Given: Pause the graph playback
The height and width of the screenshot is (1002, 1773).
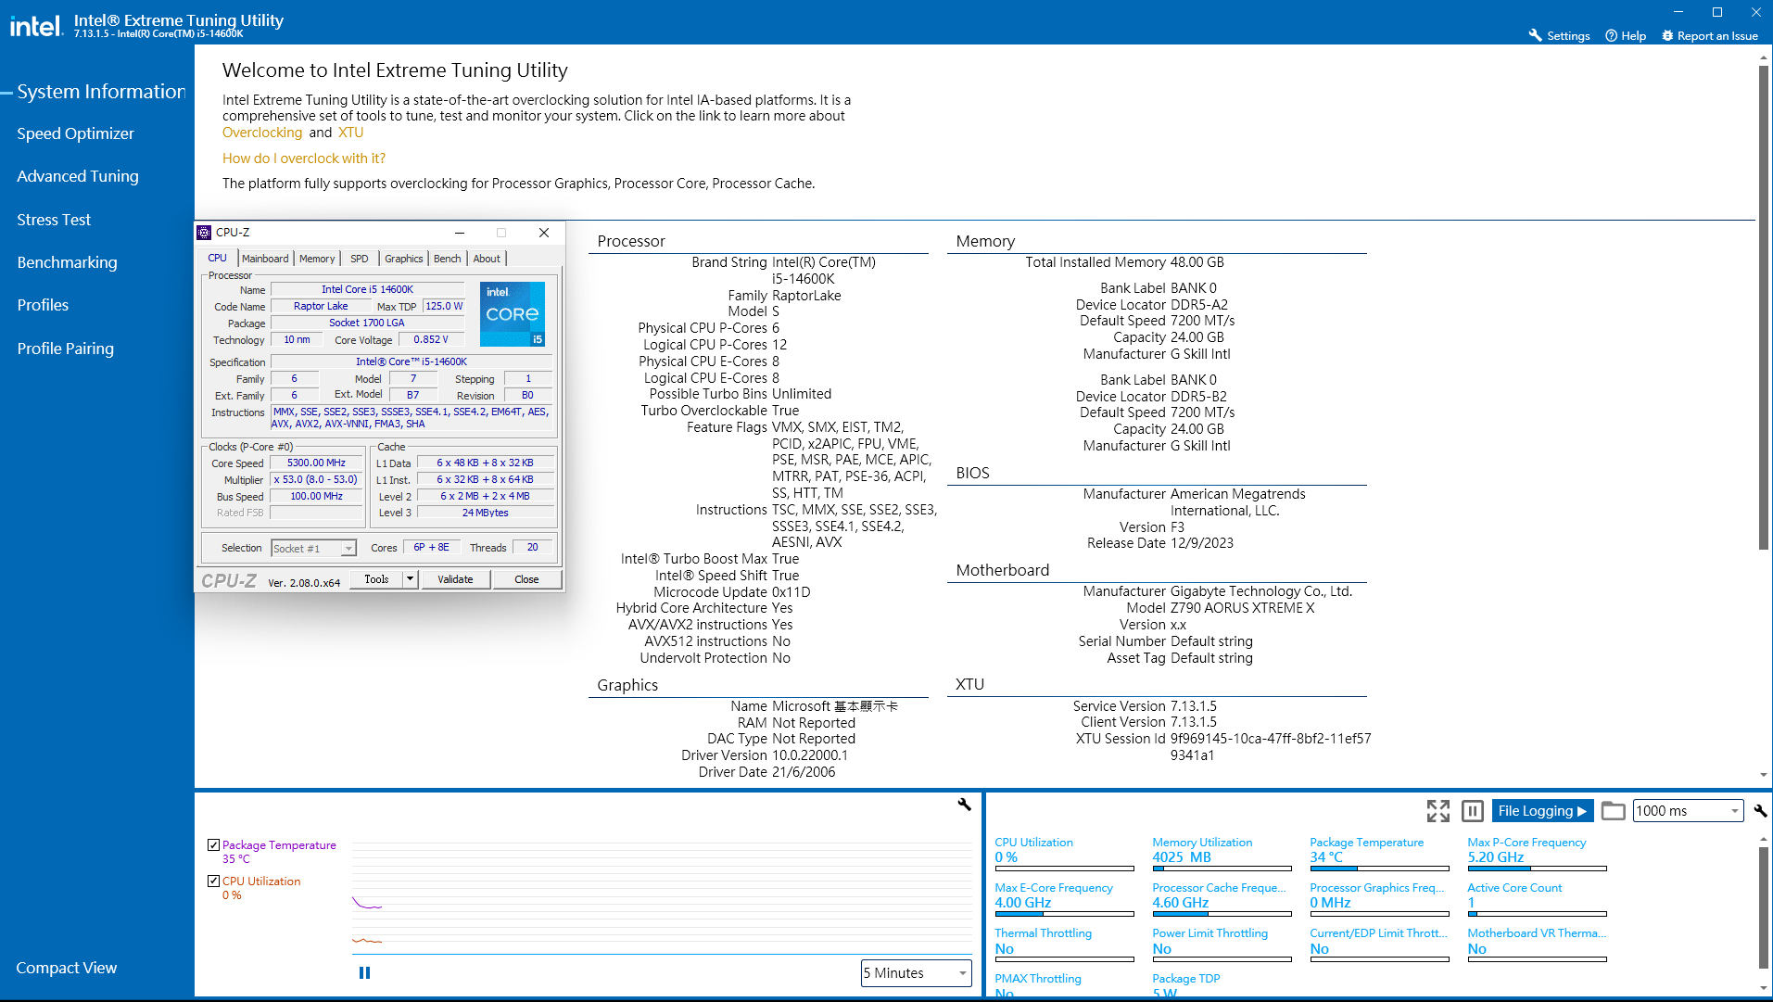Looking at the screenshot, I should 364,972.
